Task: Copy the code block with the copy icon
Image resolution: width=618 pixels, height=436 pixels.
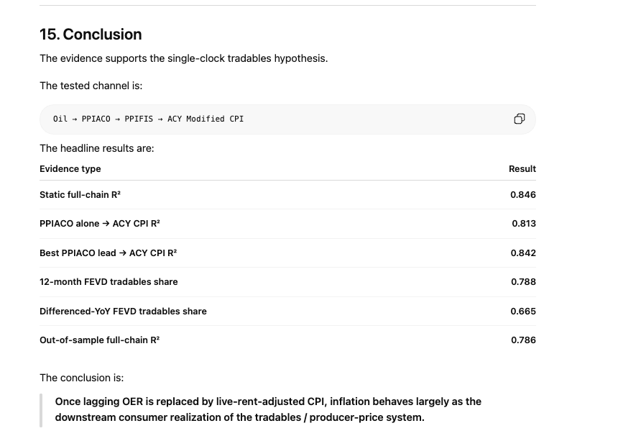Action: pyautogui.click(x=519, y=119)
